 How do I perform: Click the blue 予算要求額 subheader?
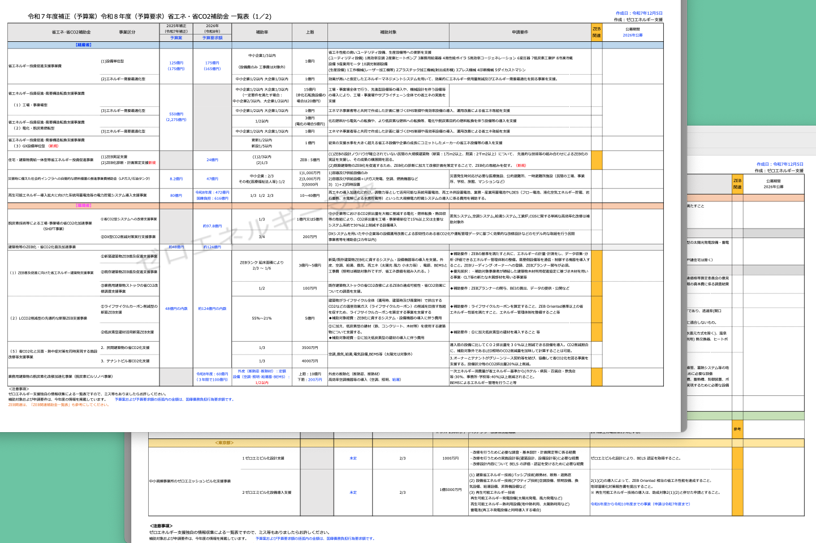[212, 38]
